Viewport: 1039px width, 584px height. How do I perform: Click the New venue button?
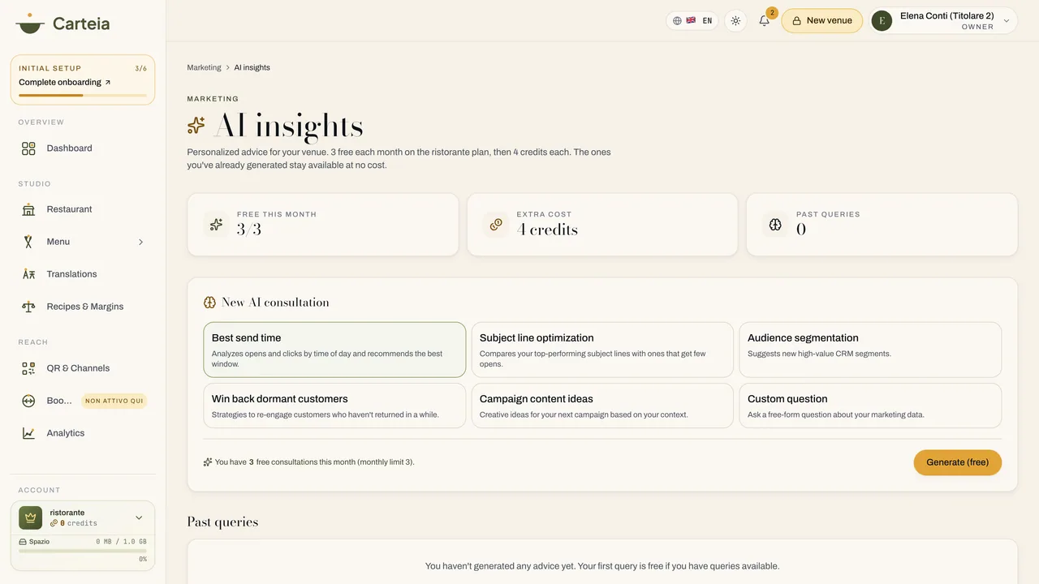point(821,21)
